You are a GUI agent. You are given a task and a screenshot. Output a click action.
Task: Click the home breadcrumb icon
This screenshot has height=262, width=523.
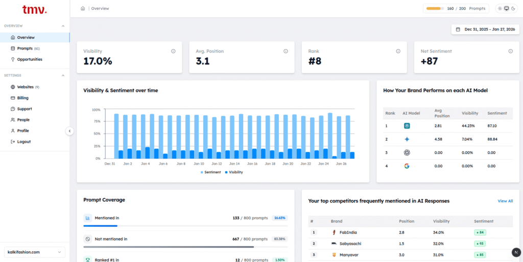pyautogui.click(x=83, y=9)
